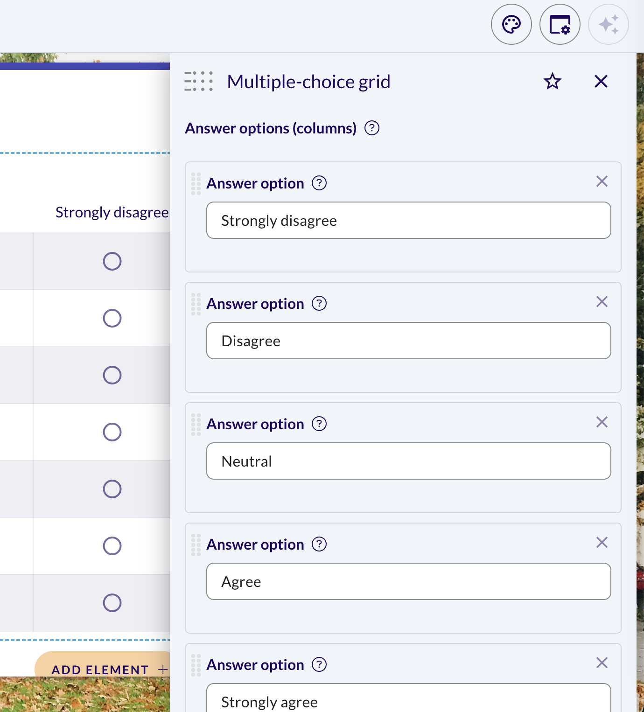Show help for Neutral answer option
Screen dimensions: 644x712
tap(319, 424)
